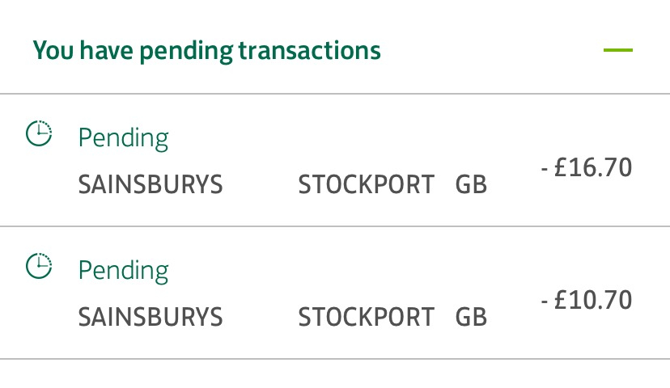Select the Pending label above £16.70 Sainsburys
This screenshot has width=670, height=388.
pyautogui.click(x=124, y=139)
